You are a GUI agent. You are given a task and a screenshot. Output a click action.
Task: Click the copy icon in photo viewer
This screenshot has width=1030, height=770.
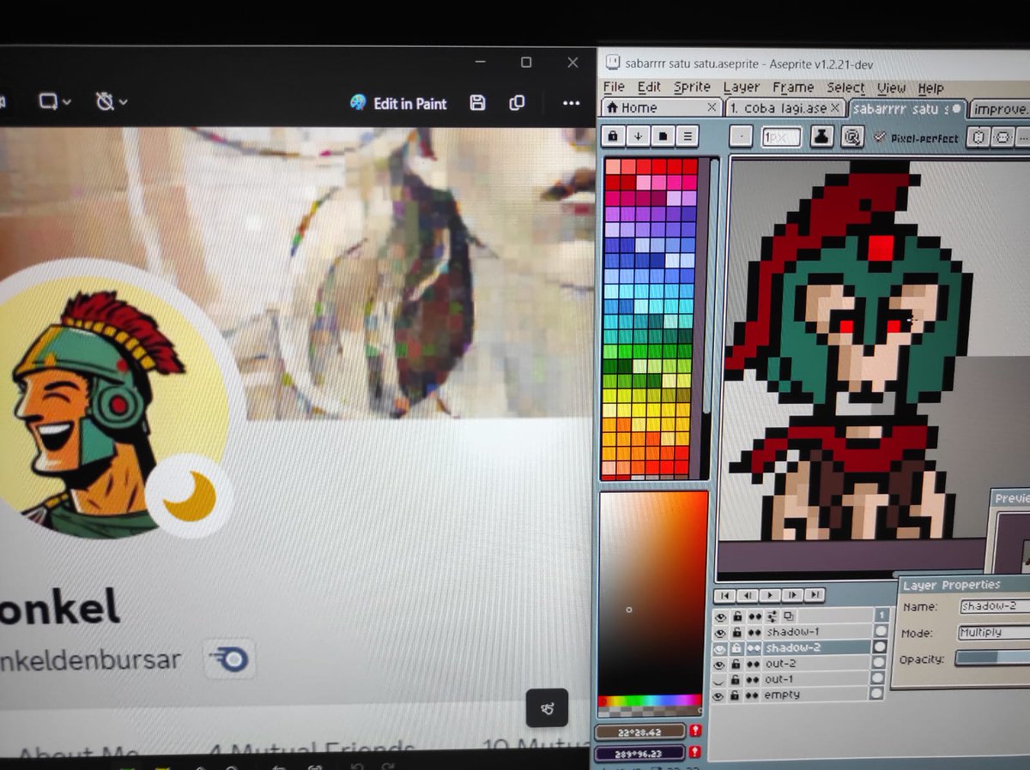click(517, 103)
